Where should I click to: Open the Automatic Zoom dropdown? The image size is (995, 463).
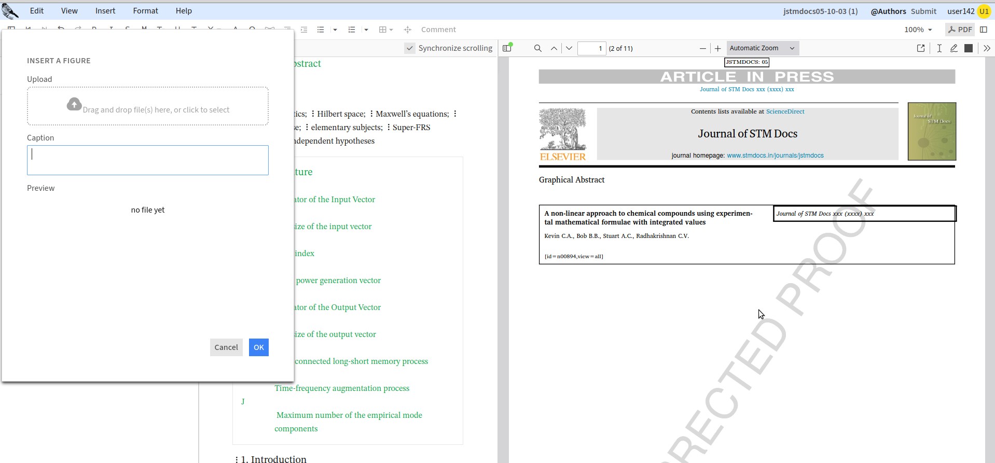(x=762, y=48)
